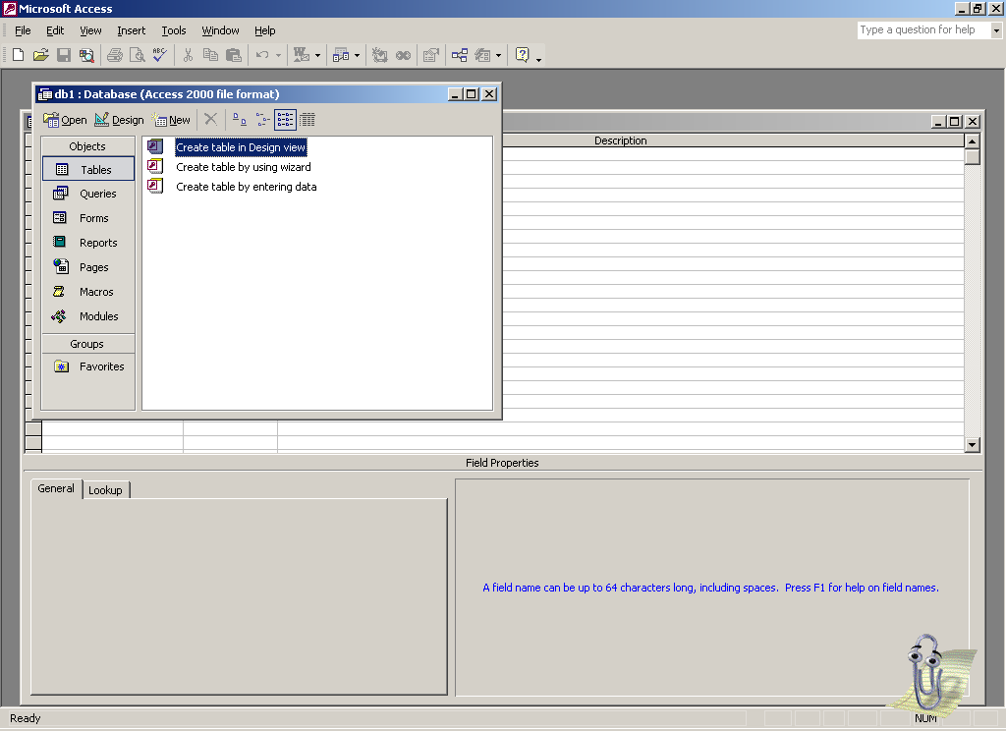
Task: Open the Window menu
Action: pyautogui.click(x=220, y=30)
